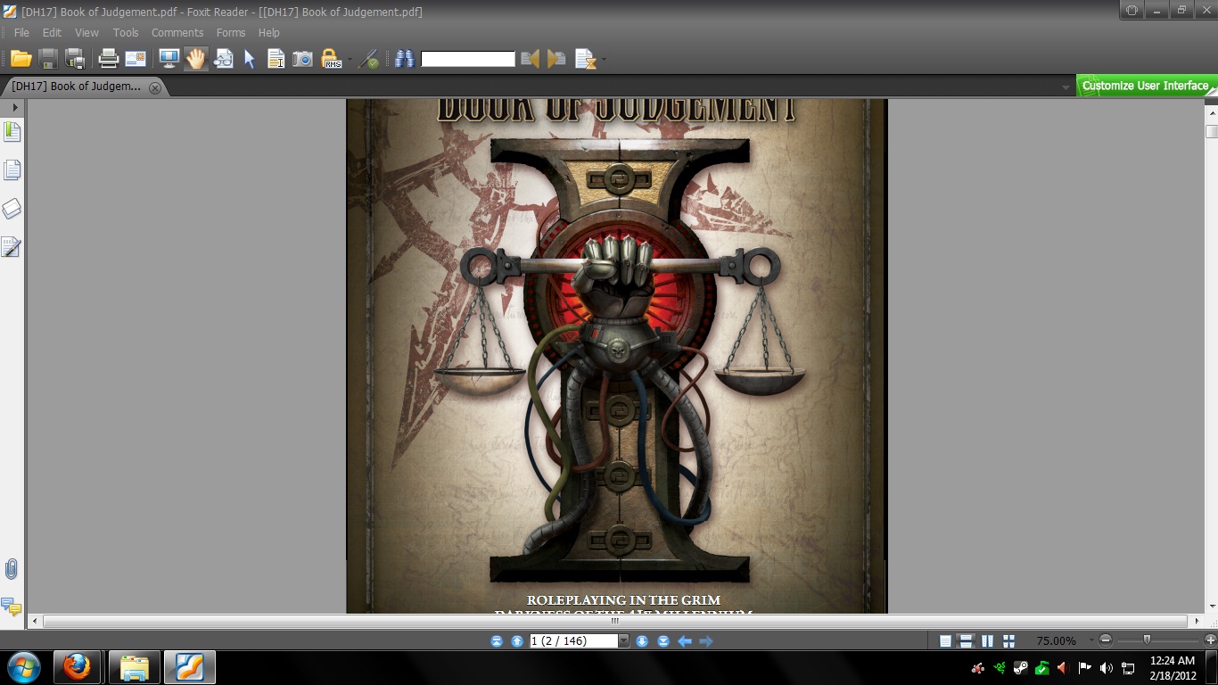Viewport: 1218px width, 685px height.
Task: Jump to the last page
Action: (663, 640)
